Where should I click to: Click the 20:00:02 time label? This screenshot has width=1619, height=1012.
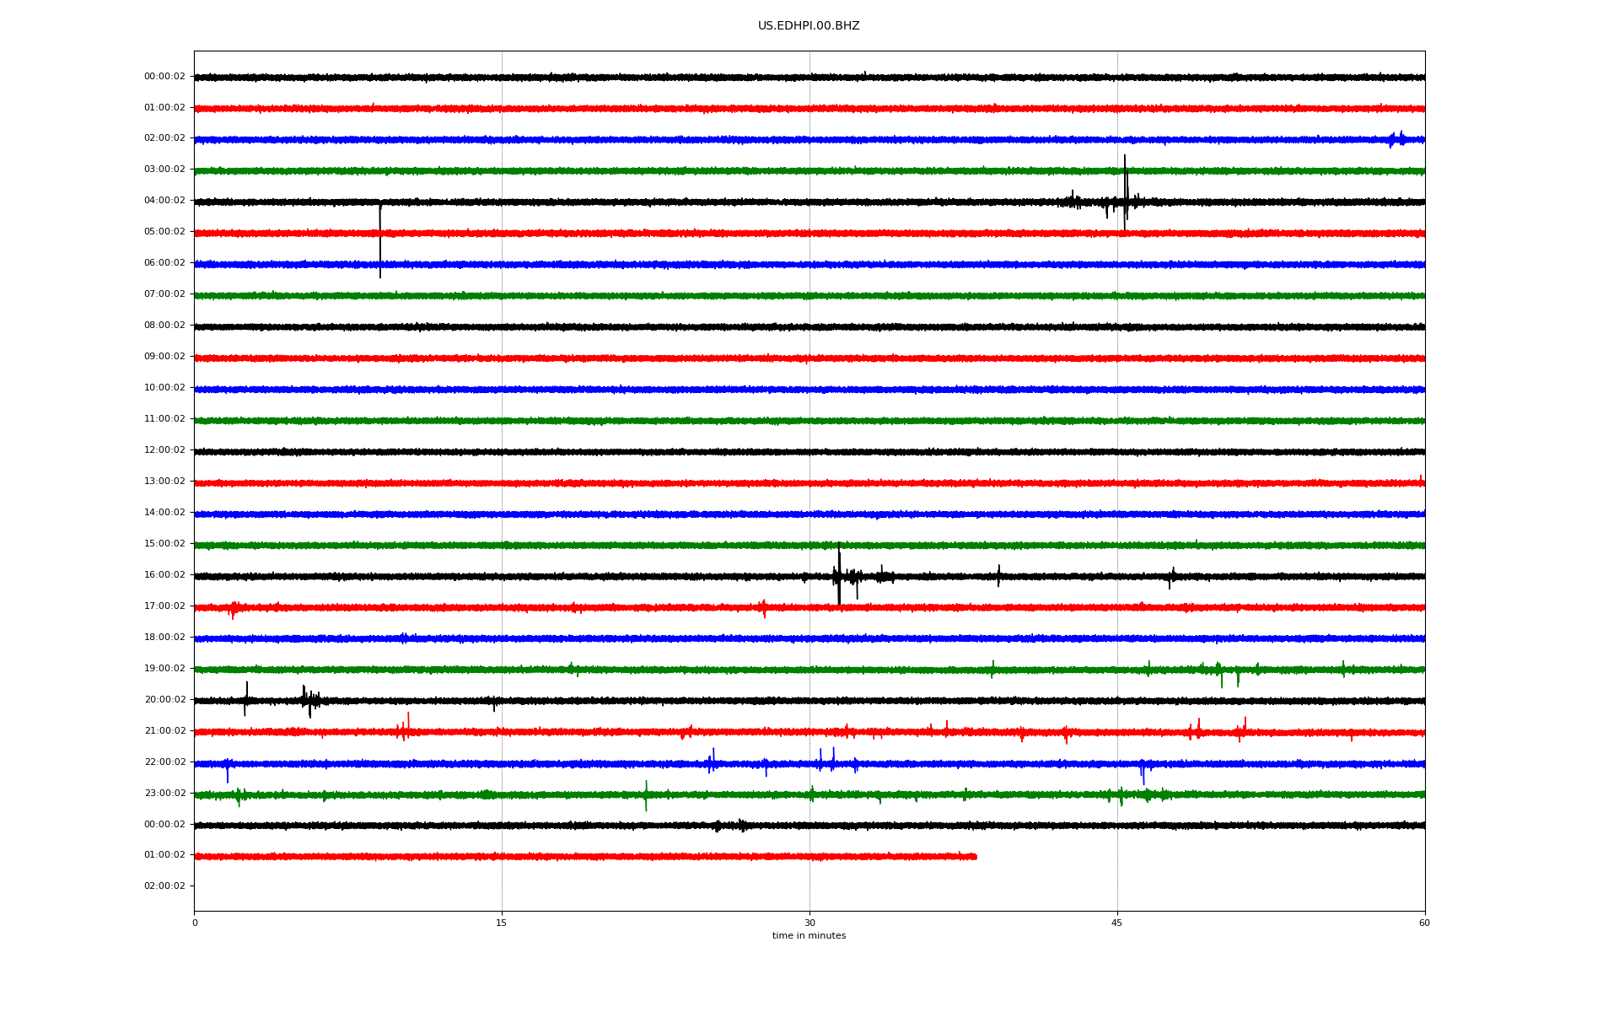point(164,700)
